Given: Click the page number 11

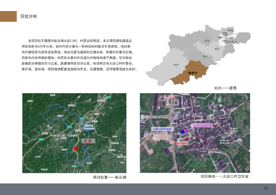Looking at the screenshot, I should (x=266, y=188).
